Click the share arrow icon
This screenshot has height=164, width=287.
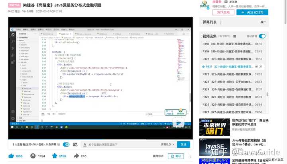click(76, 156)
